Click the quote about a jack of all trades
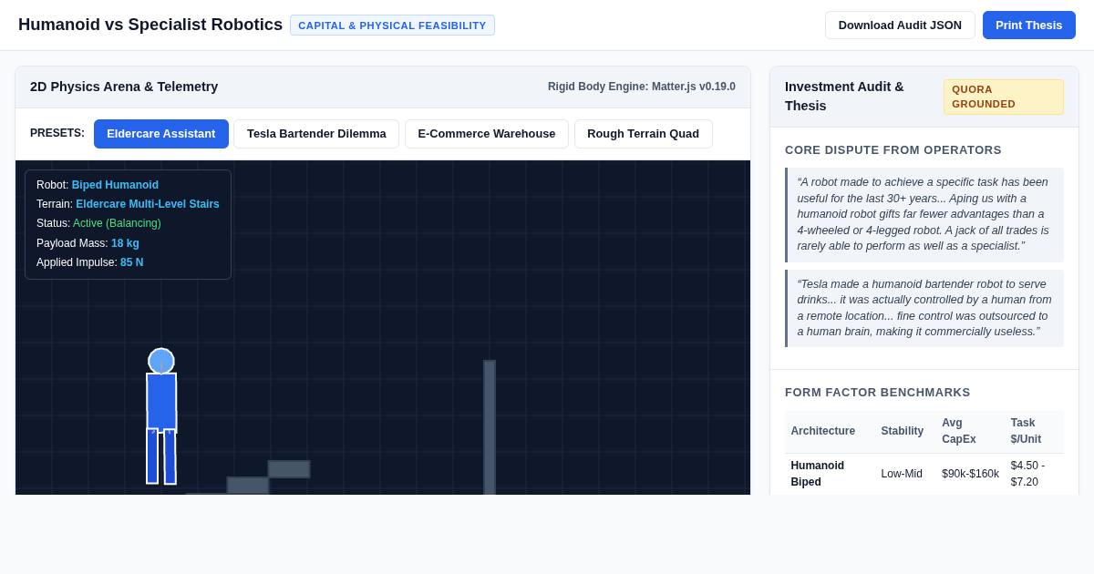 click(x=924, y=215)
